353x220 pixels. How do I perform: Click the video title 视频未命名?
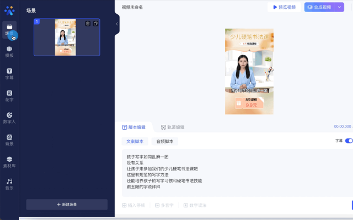(132, 7)
